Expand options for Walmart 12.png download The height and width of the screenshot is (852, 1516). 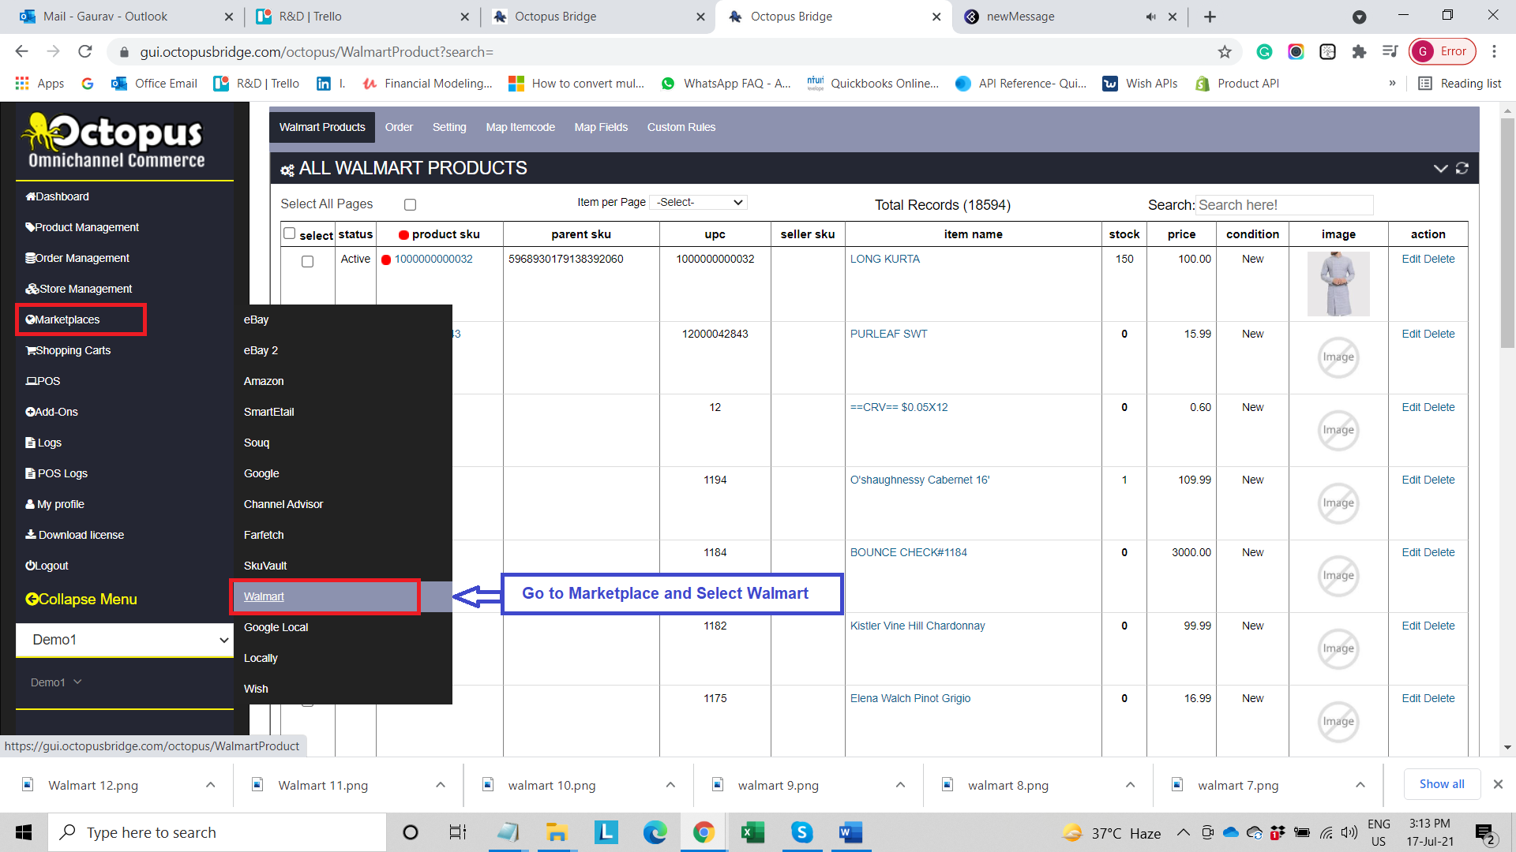(x=210, y=785)
